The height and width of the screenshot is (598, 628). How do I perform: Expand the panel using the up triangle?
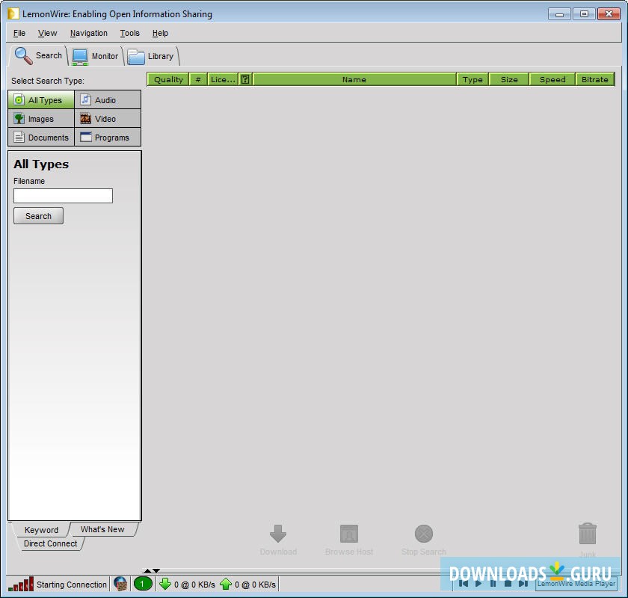pos(147,570)
